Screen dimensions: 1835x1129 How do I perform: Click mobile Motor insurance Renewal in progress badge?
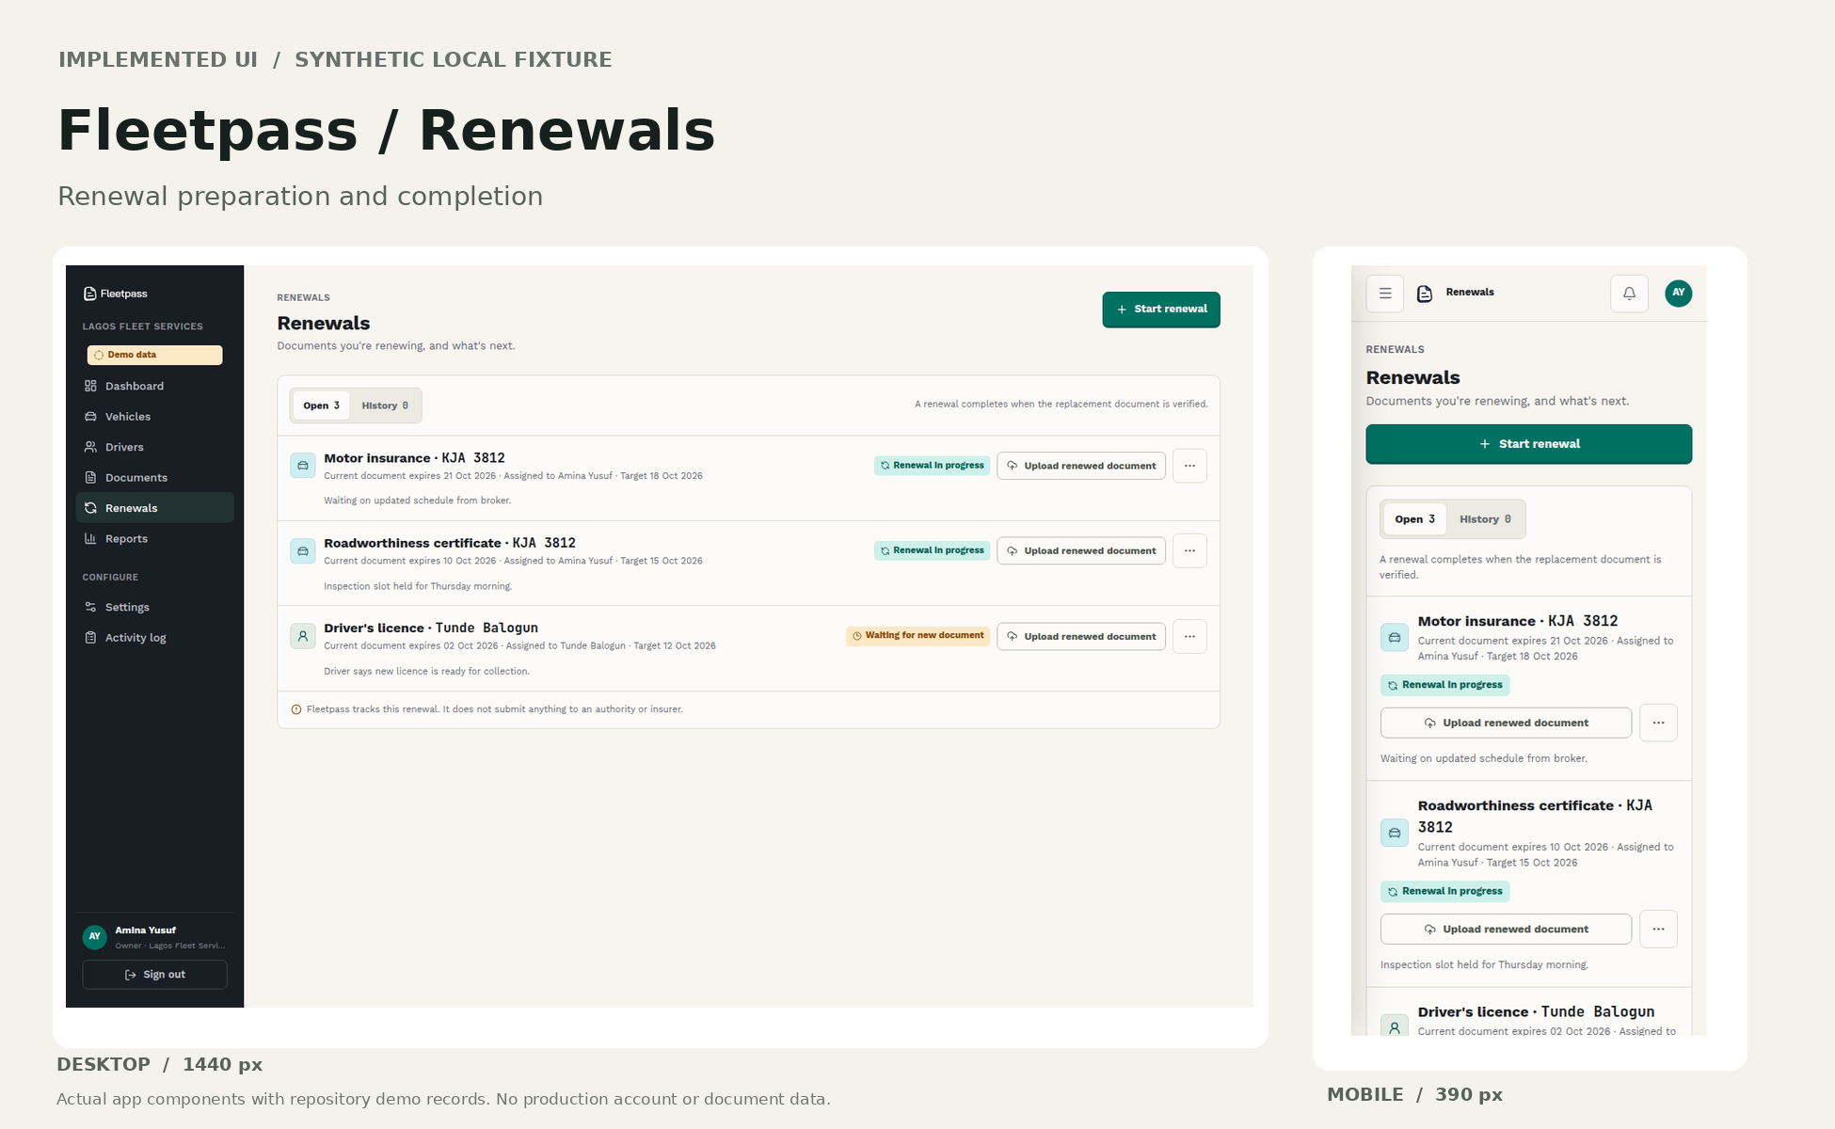pos(1445,685)
